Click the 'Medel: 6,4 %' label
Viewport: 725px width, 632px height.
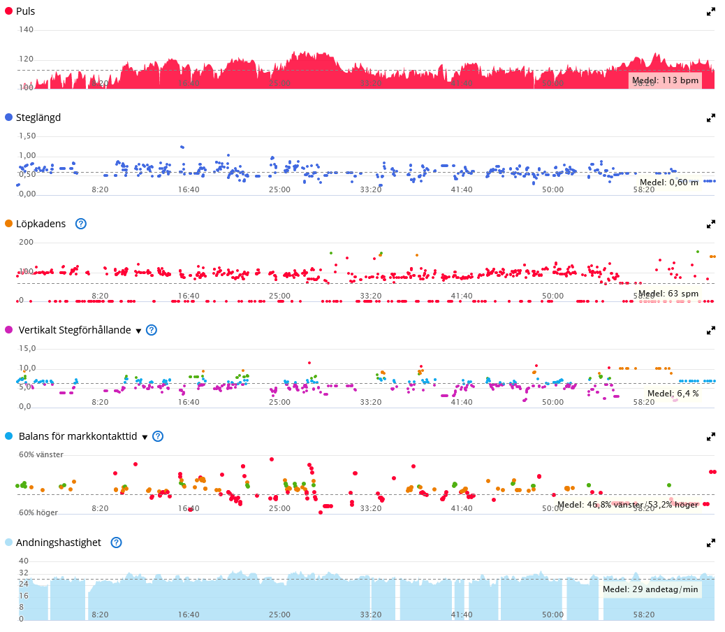point(673,394)
